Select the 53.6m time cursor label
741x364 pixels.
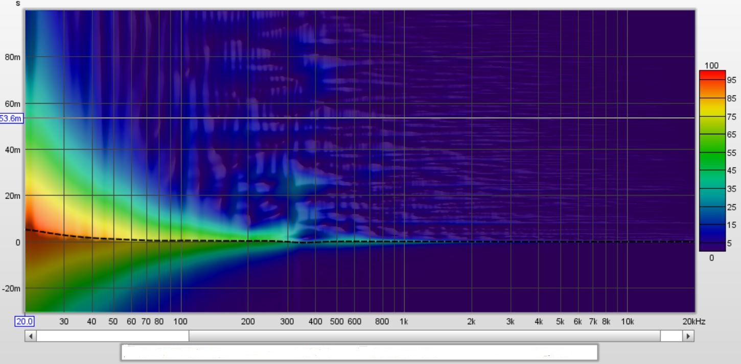pyautogui.click(x=11, y=118)
